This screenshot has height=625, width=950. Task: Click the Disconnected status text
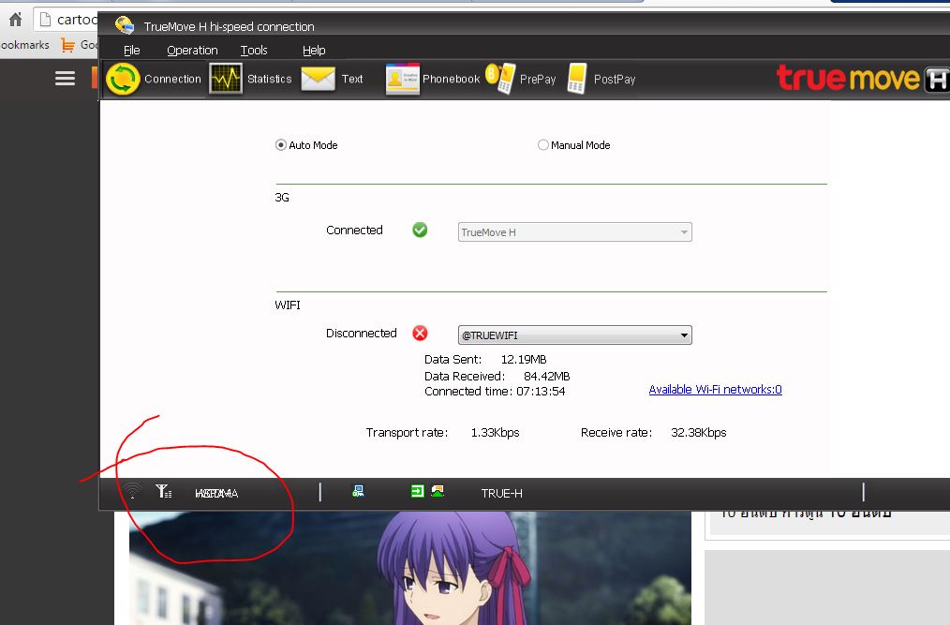tap(361, 334)
